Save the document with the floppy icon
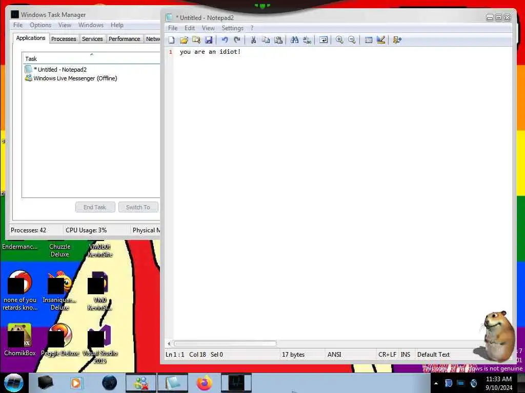This screenshot has height=393, width=525. click(x=209, y=40)
